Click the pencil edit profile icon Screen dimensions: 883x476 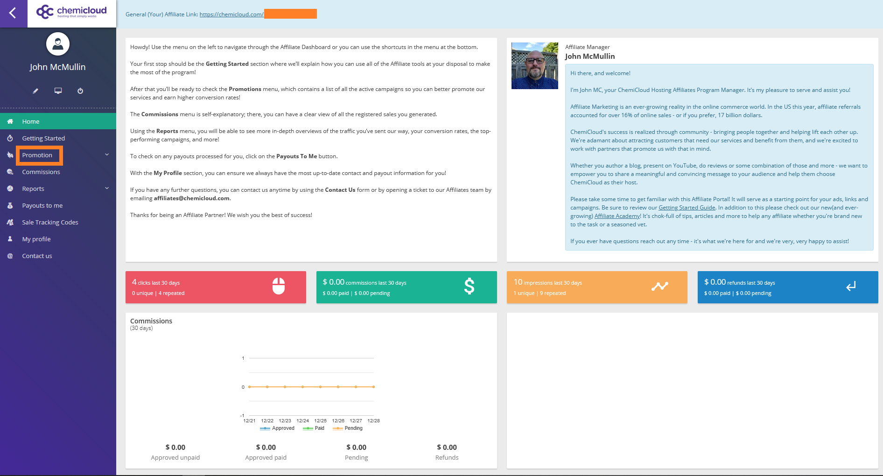[35, 91]
